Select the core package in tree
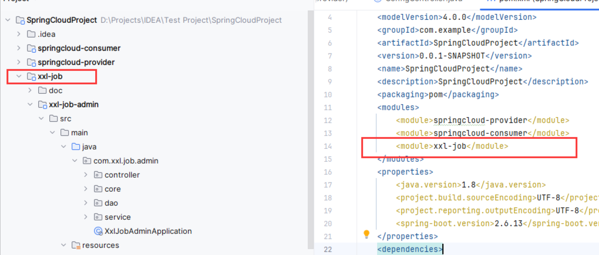Viewport: 599px width, 255px height. coord(112,189)
